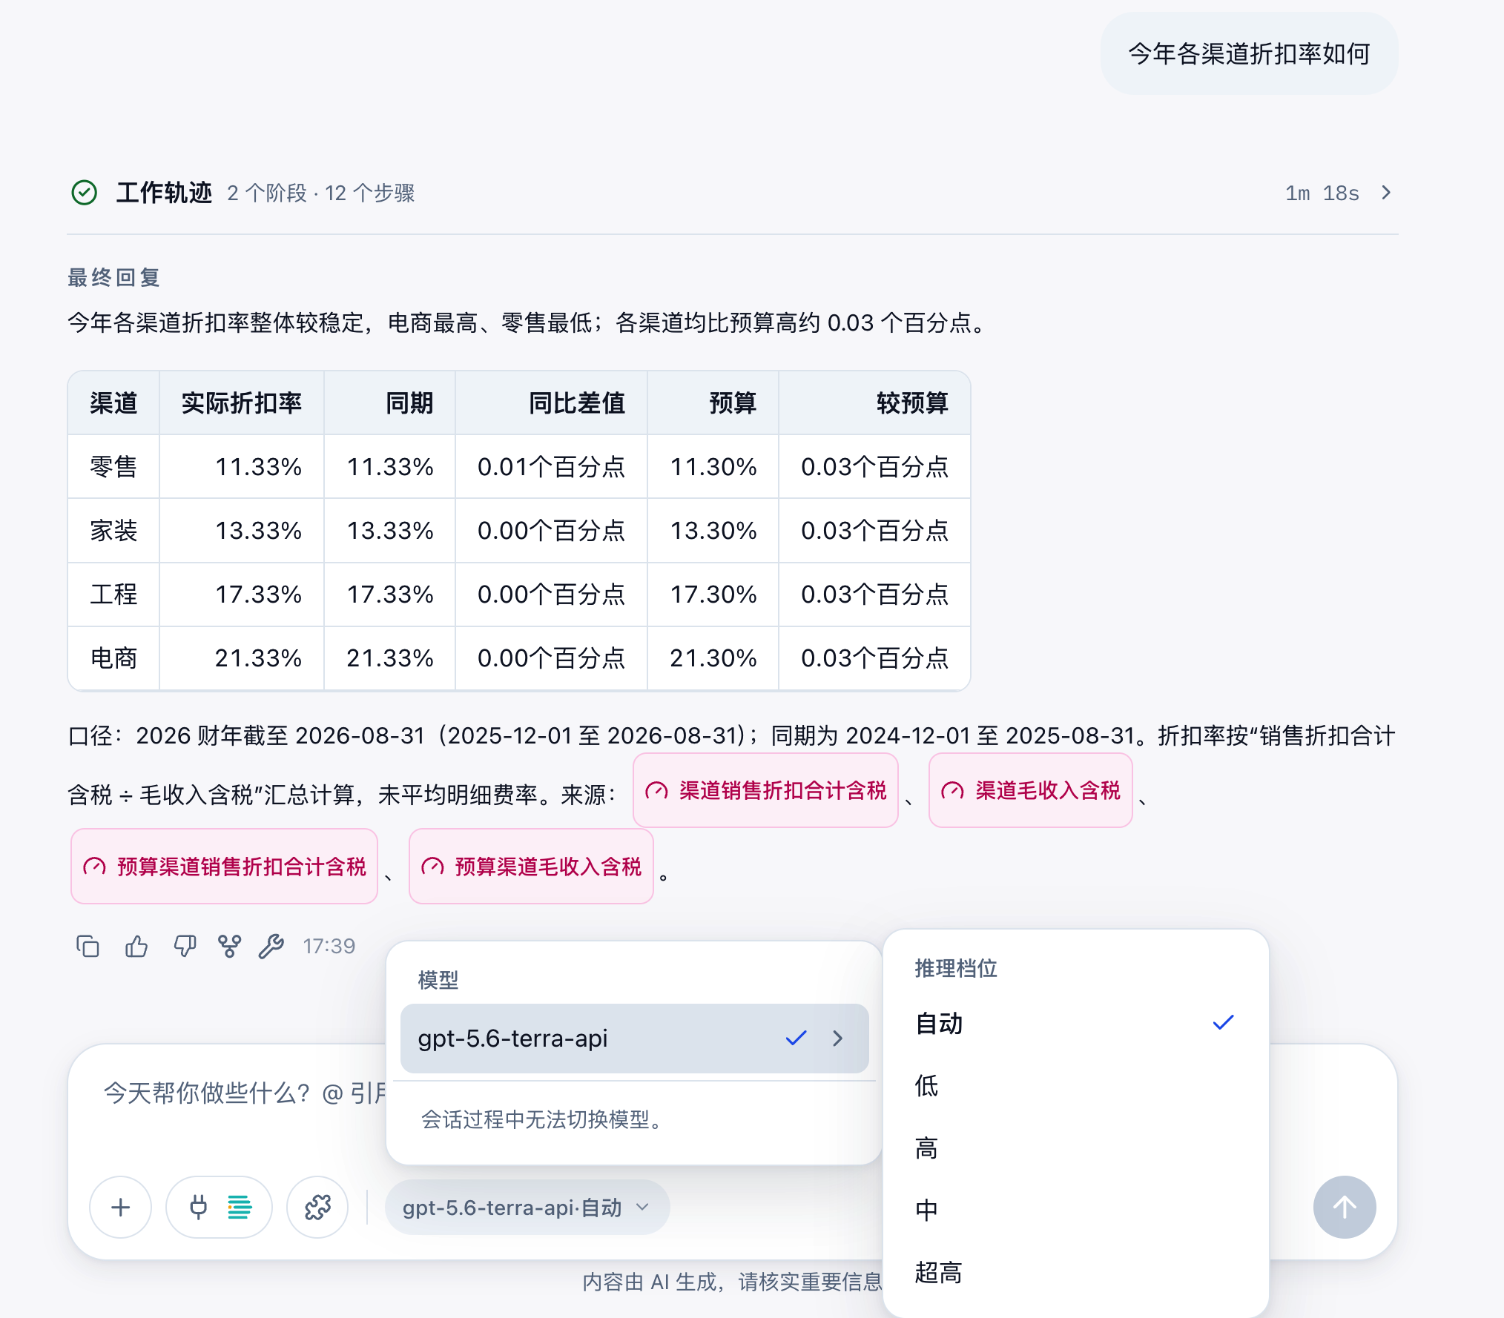Image resolution: width=1504 pixels, height=1318 pixels.
Task: Click the 17.30% budget cell
Action: tap(713, 595)
